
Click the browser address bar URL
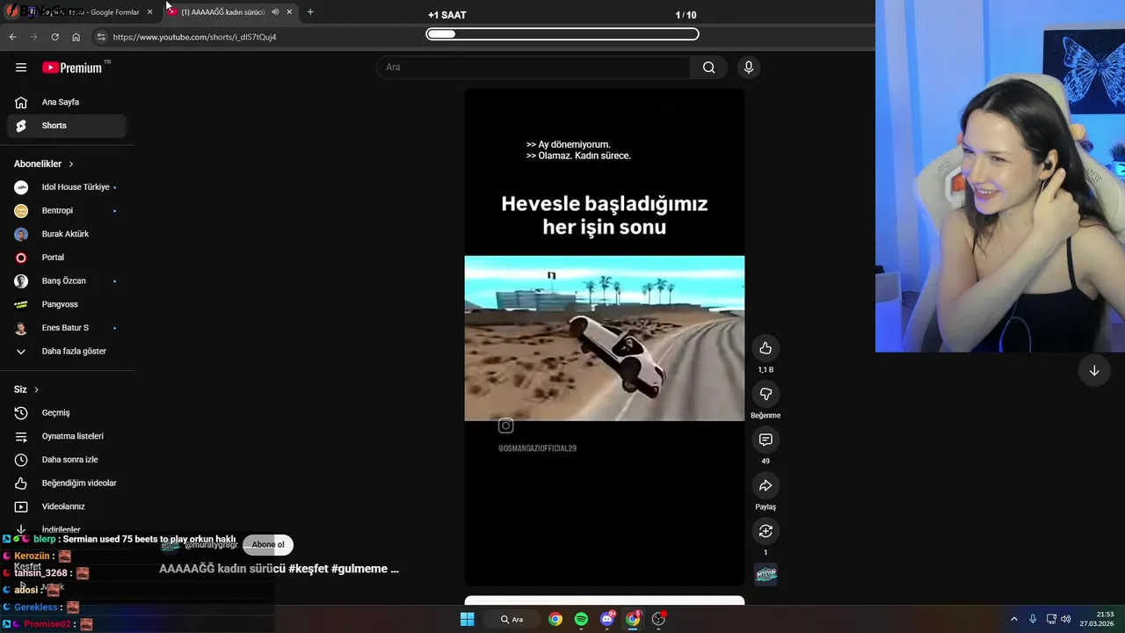click(194, 37)
